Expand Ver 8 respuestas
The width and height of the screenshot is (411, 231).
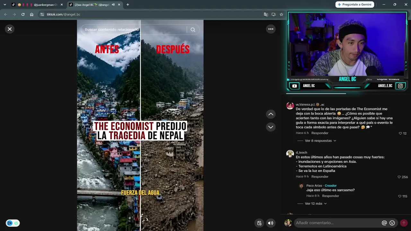pos(320,141)
